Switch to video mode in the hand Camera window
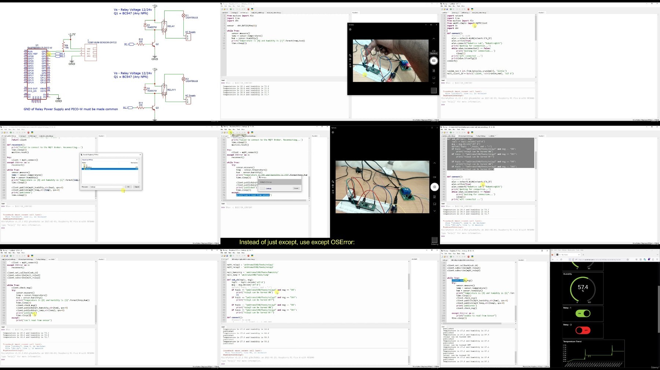 pyautogui.click(x=433, y=51)
